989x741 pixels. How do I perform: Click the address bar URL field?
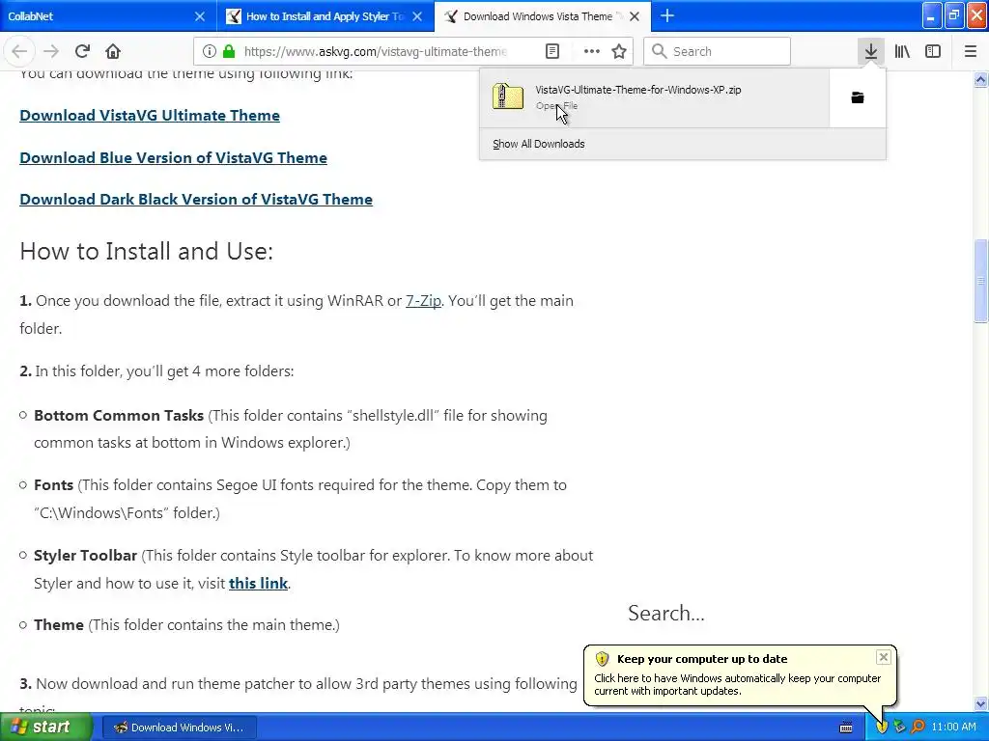[x=376, y=51]
